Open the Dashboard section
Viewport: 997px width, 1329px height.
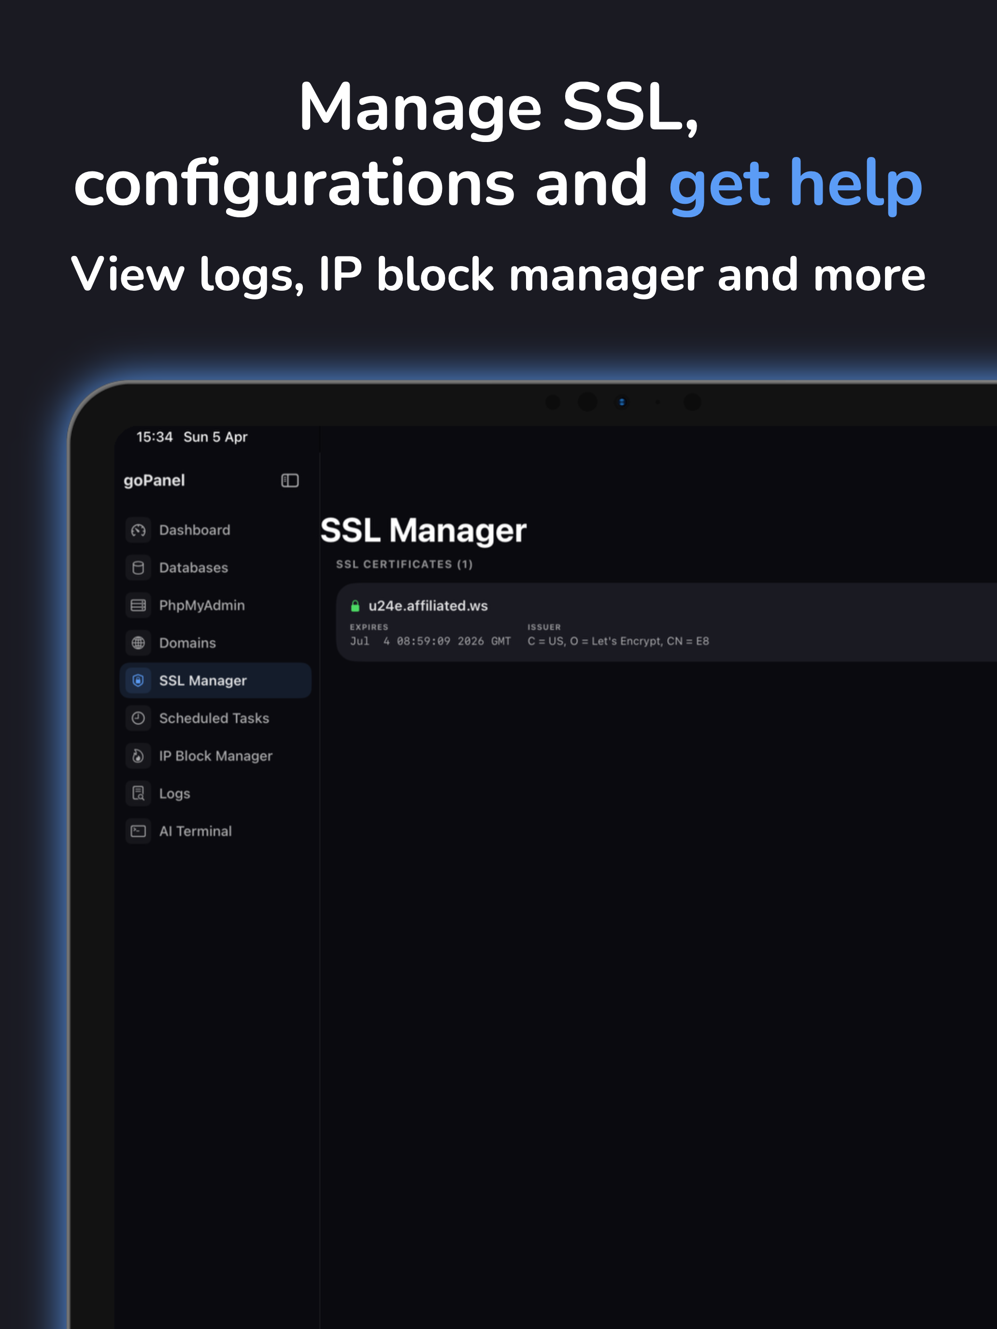pos(216,530)
